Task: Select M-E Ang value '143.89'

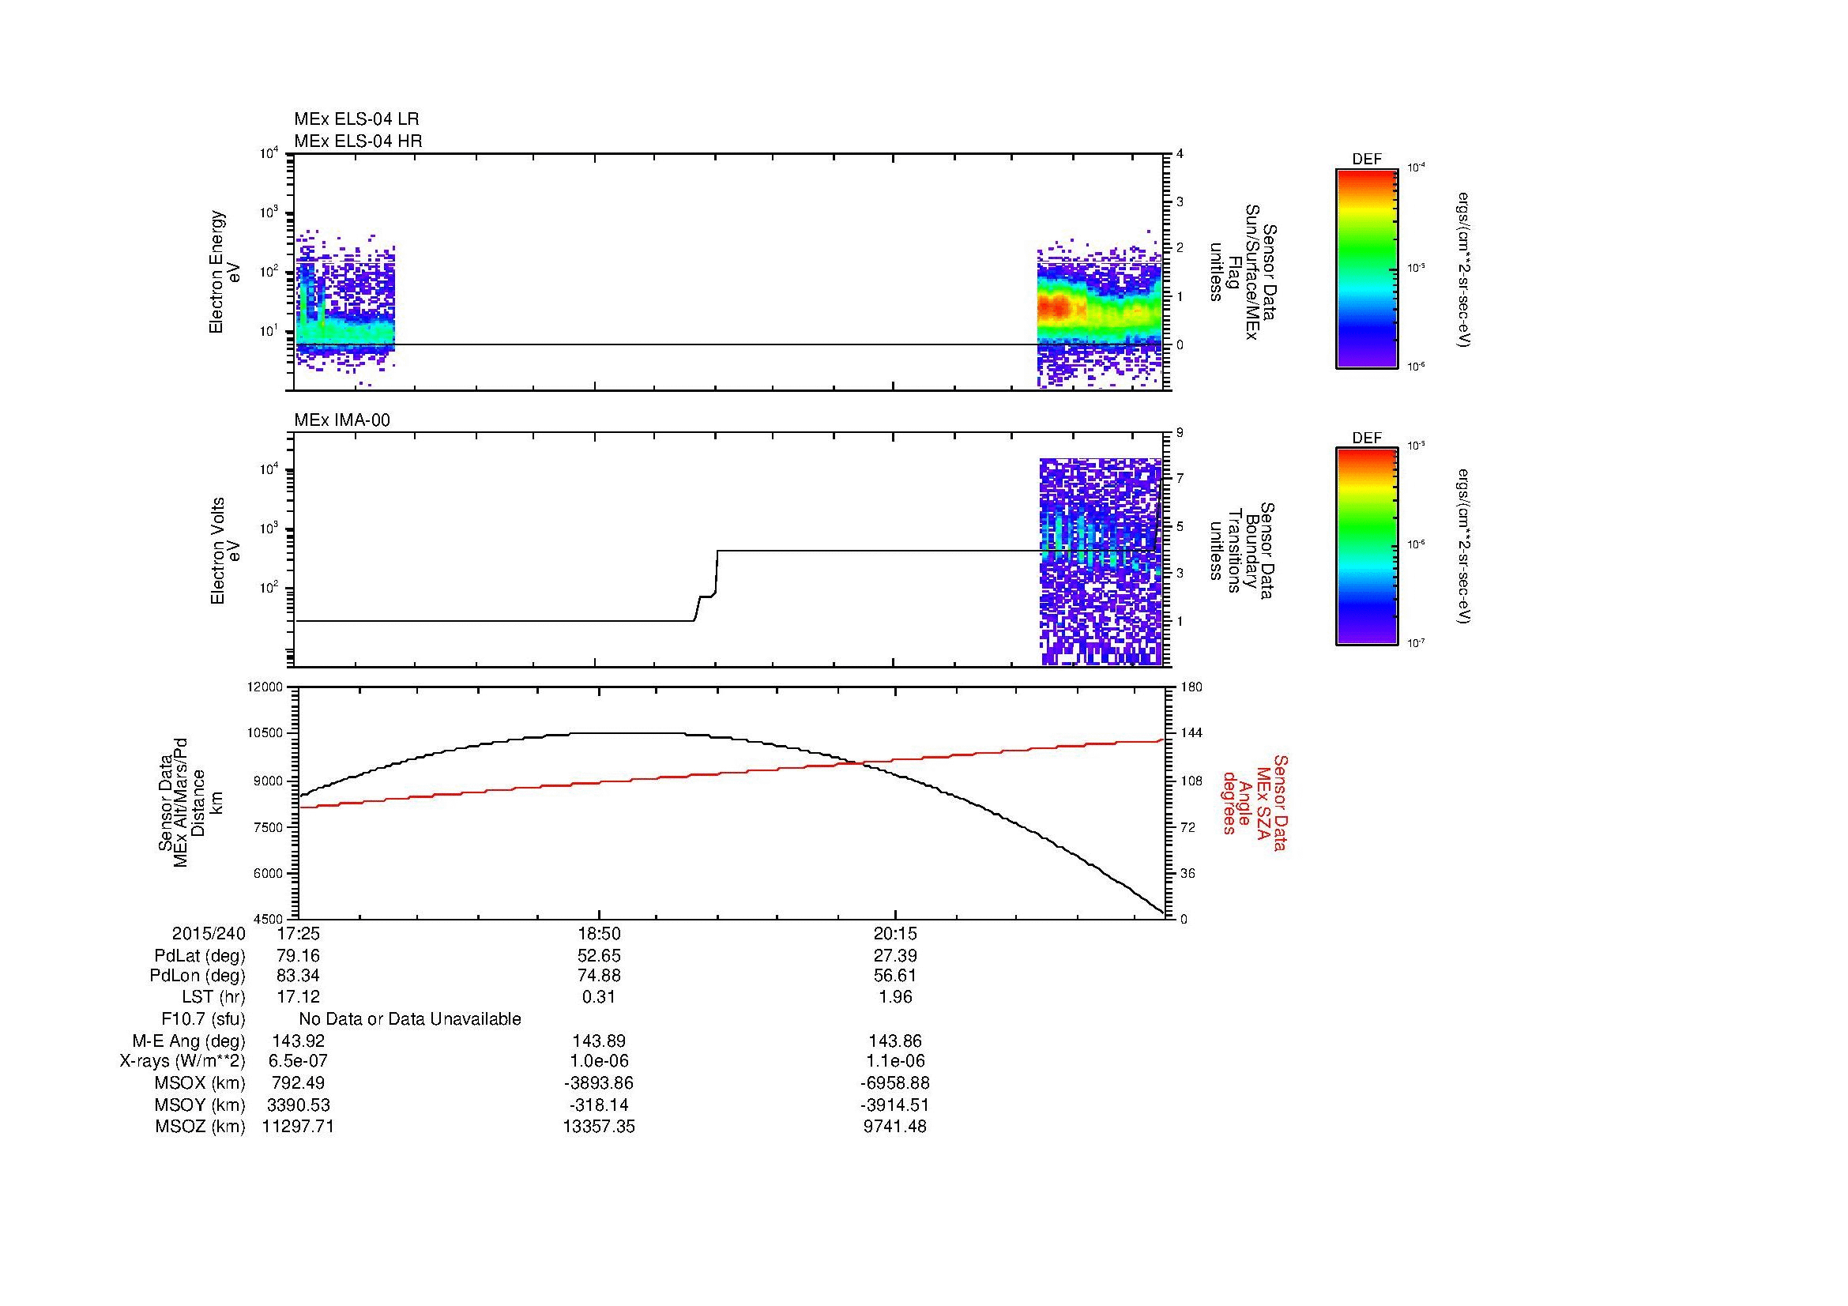Action: [x=599, y=1041]
